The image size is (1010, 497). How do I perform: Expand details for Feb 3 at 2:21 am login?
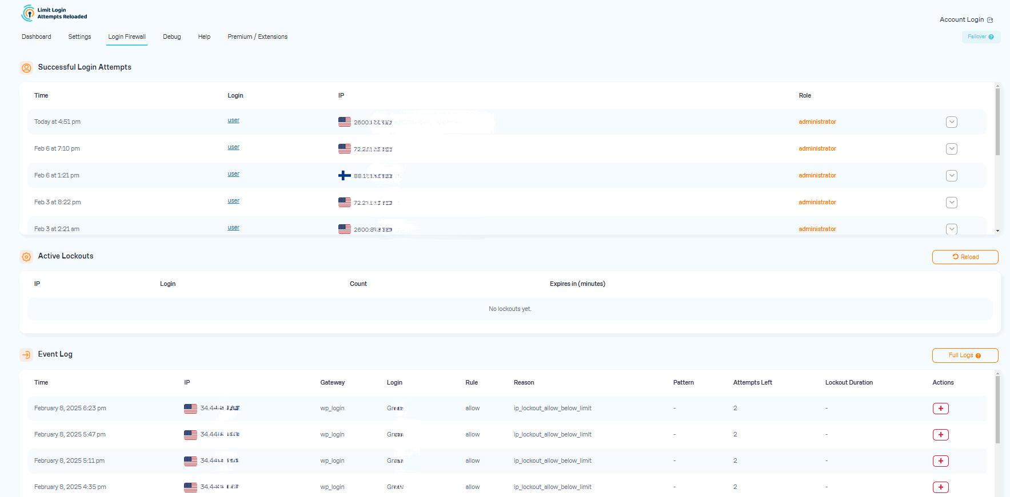[x=951, y=229]
